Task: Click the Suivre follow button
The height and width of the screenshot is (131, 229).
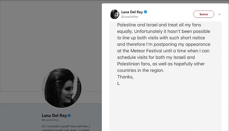Action: [x=204, y=14]
